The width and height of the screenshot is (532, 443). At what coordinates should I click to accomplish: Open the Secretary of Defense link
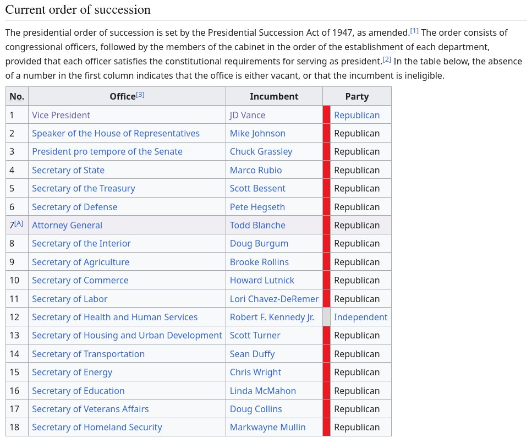pyautogui.click(x=75, y=207)
